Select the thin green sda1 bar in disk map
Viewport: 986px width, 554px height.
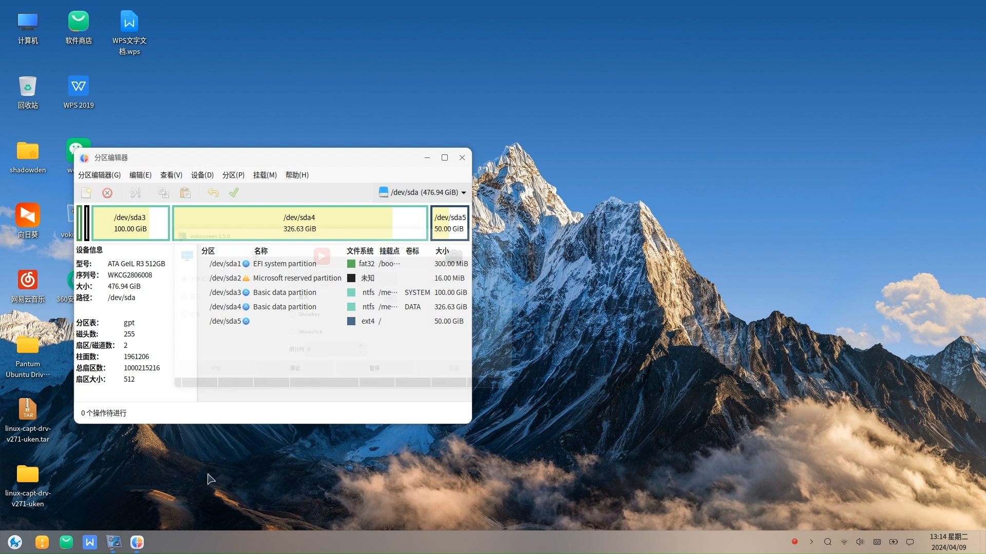[x=80, y=223]
